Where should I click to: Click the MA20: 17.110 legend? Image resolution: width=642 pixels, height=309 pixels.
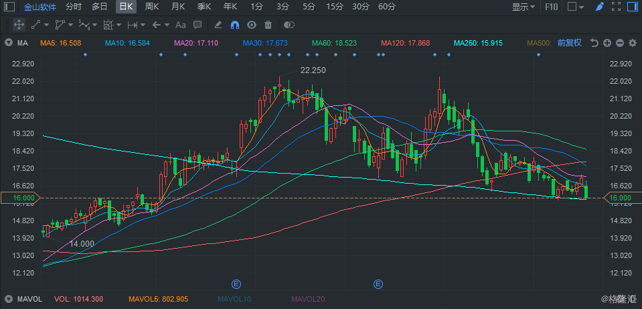pyautogui.click(x=196, y=43)
